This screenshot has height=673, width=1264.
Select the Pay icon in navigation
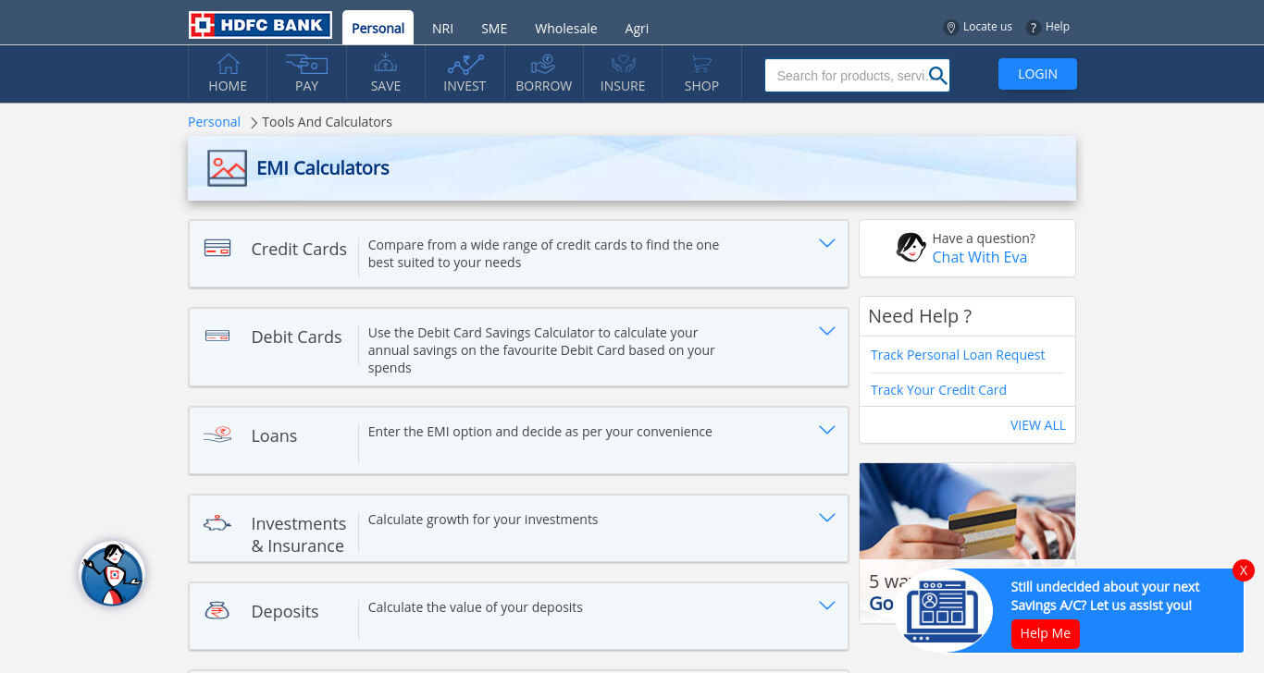[306, 64]
